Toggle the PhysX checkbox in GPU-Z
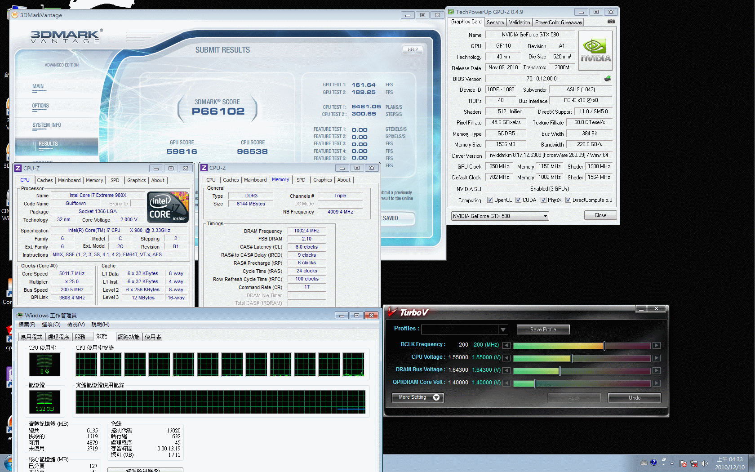 click(x=543, y=200)
